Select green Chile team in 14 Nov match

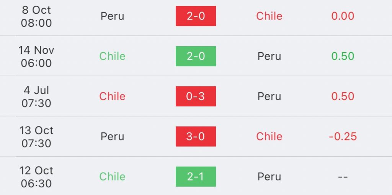click(112, 56)
